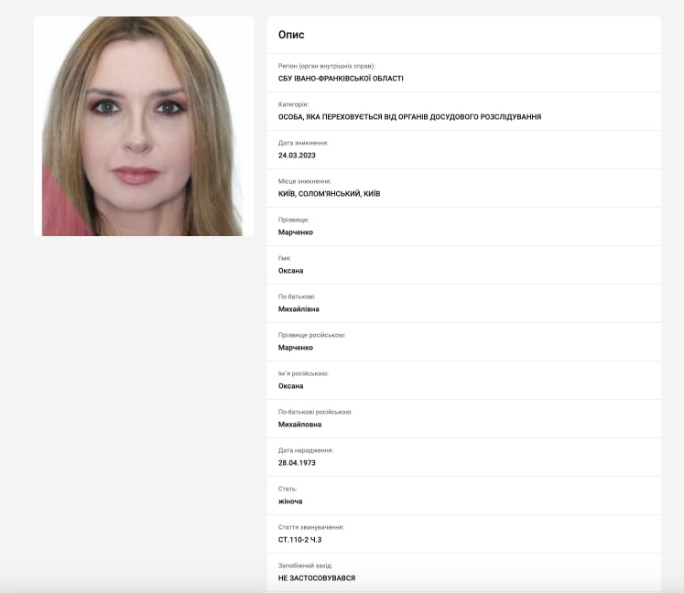Select the value "КИЇВ, СОЛОМ'ЯНСЬКИЙ, КИЇВ"
Screen dimensions: 684x593
pos(329,194)
